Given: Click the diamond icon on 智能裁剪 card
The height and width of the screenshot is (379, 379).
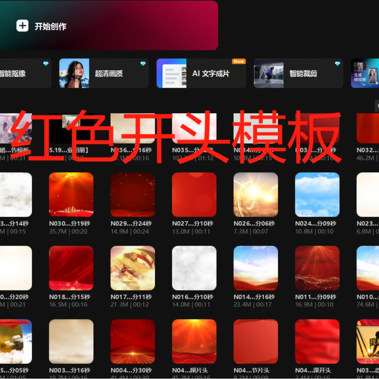Looking at the screenshot, I should coord(337,63).
